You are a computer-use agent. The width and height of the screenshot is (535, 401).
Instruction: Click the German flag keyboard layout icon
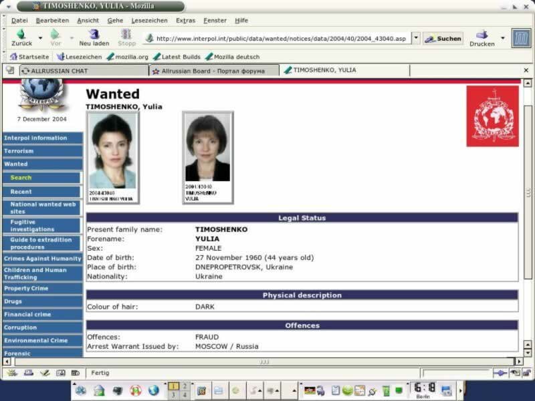[310, 390]
